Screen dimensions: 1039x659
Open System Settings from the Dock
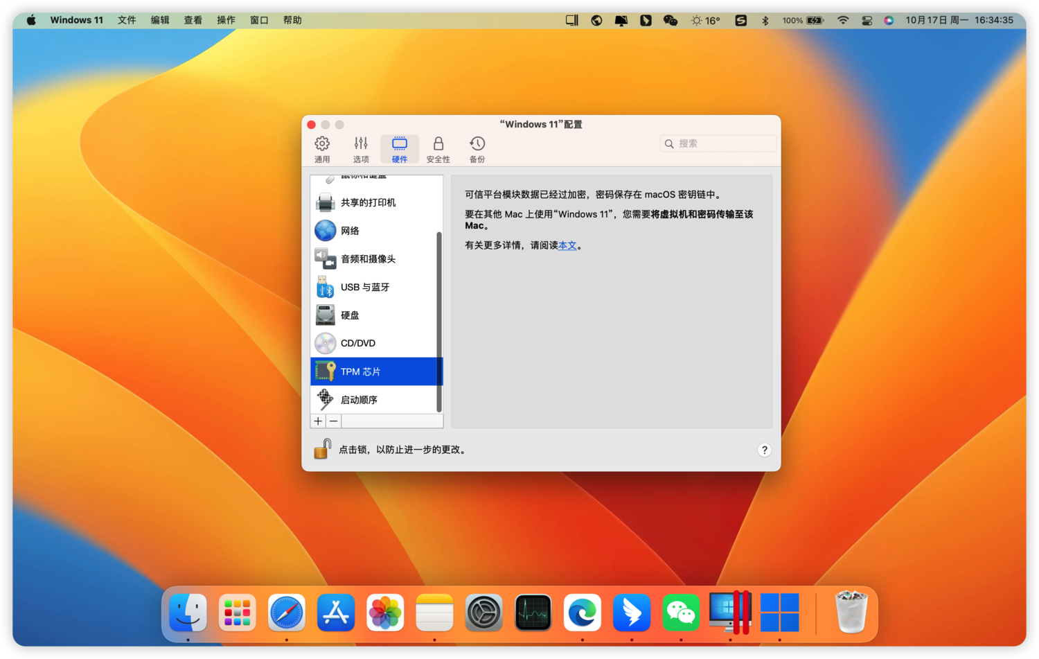click(x=483, y=613)
